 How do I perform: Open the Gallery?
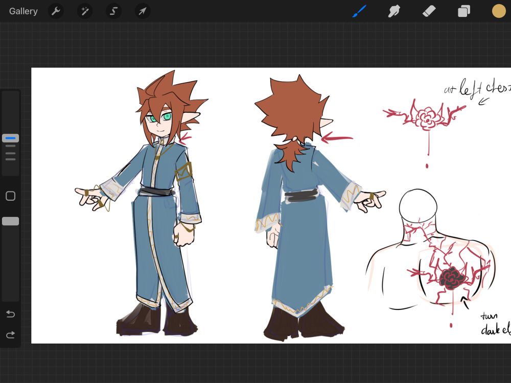point(23,11)
